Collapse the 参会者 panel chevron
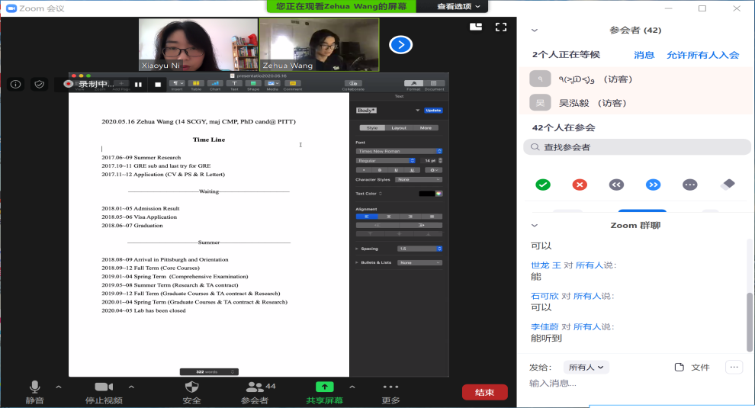755x408 pixels. [535, 31]
